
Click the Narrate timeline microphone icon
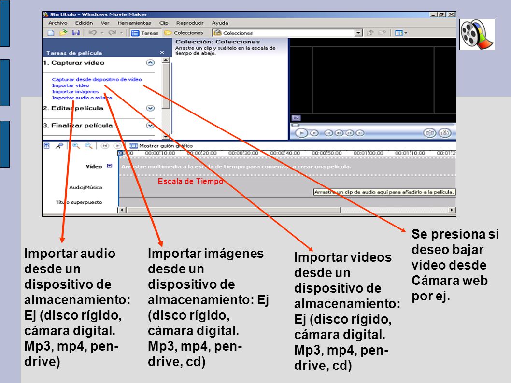click(x=59, y=146)
